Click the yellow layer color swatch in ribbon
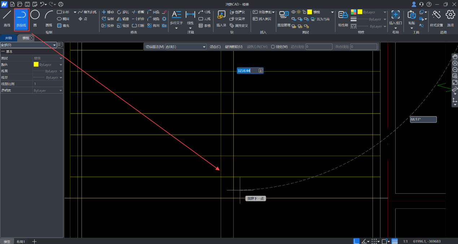This screenshot has width=458, height=244. (x=310, y=12)
